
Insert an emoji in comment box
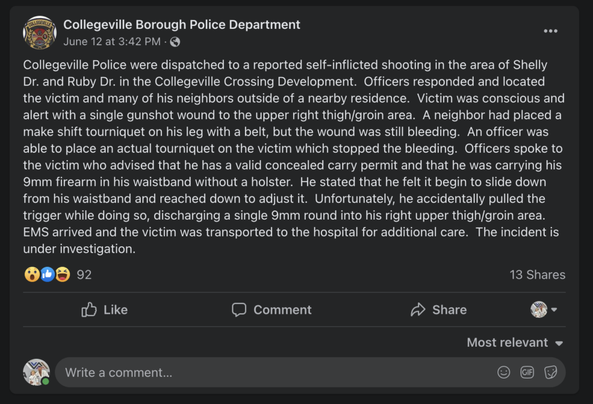pyautogui.click(x=504, y=373)
